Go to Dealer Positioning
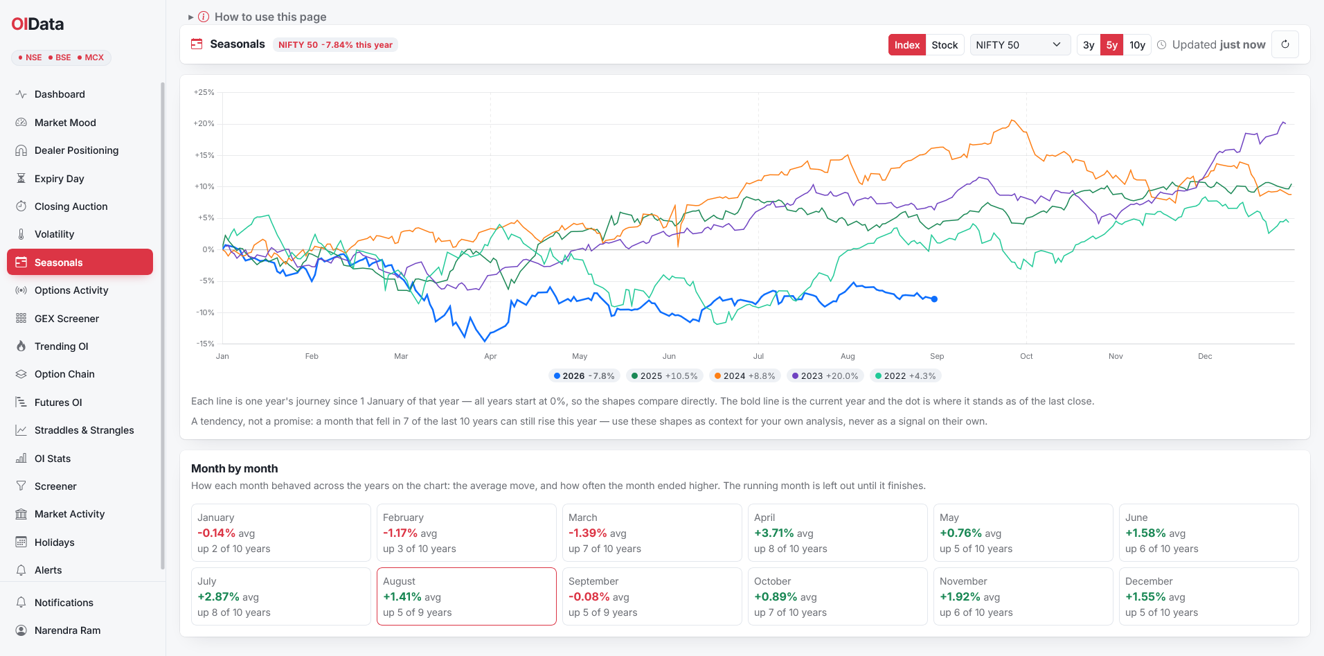The height and width of the screenshot is (656, 1324). click(80, 150)
